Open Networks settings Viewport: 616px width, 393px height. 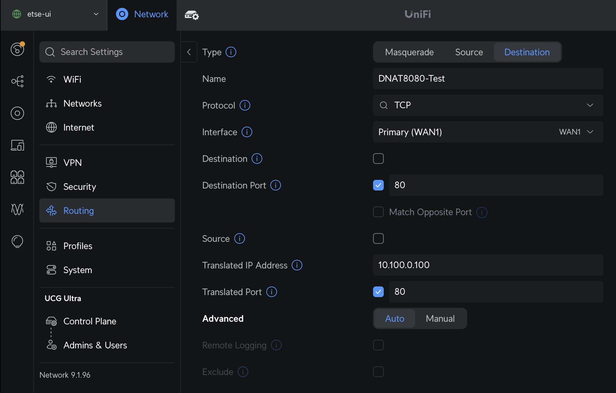pyautogui.click(x=107, y=103)
